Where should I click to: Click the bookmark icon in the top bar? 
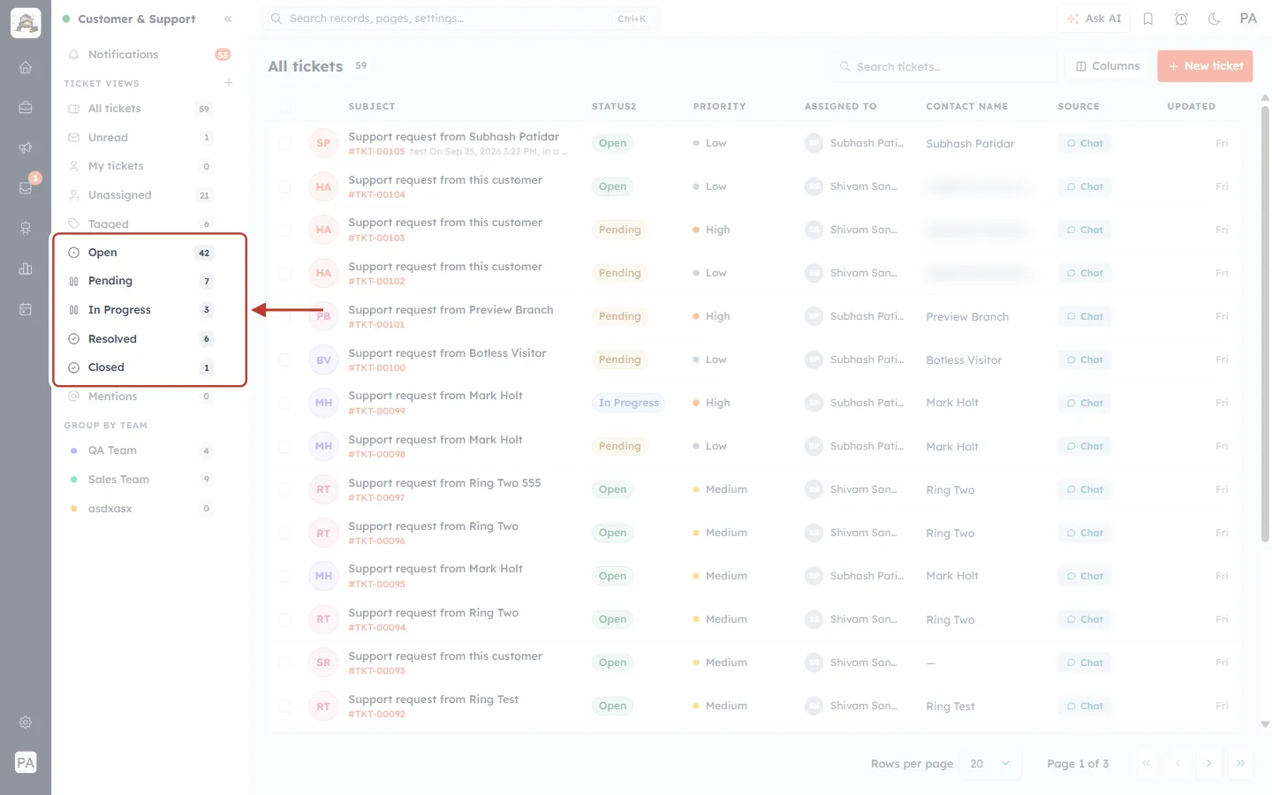click(1148, 19)
